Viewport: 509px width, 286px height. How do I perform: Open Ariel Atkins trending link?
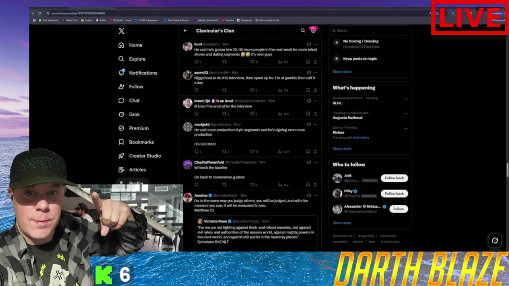(361, 137)
